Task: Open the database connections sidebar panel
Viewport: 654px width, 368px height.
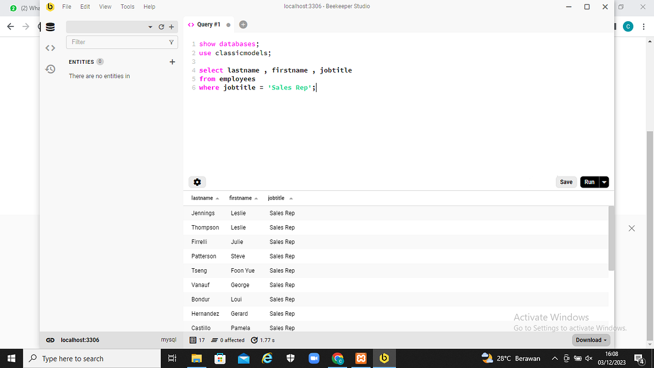Action: 50,27
